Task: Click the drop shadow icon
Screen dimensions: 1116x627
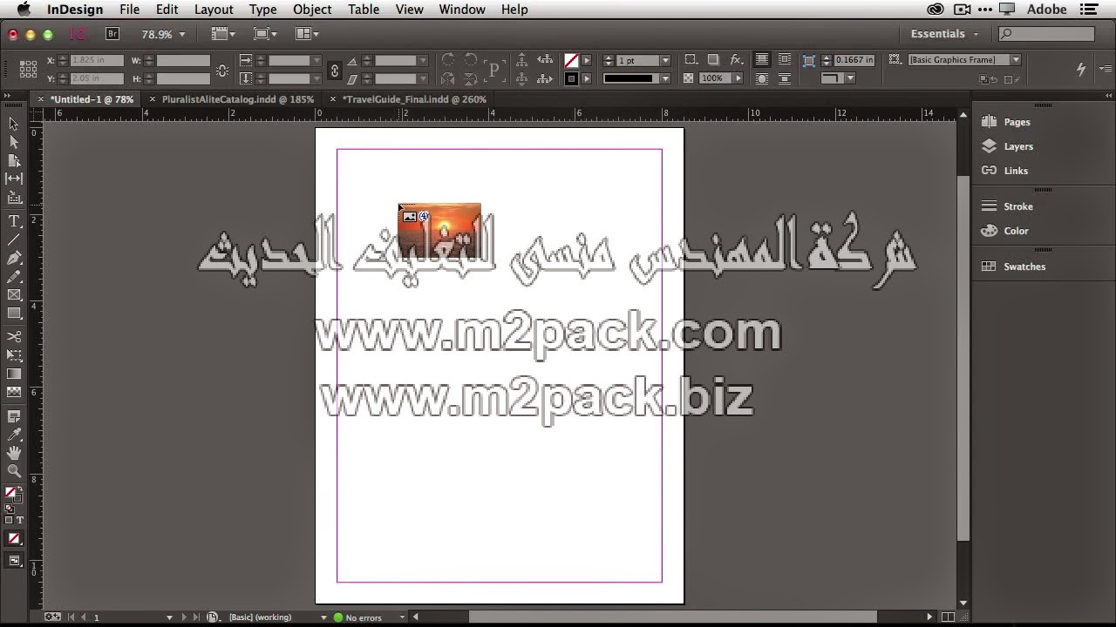Action: [x=713, y=60]
